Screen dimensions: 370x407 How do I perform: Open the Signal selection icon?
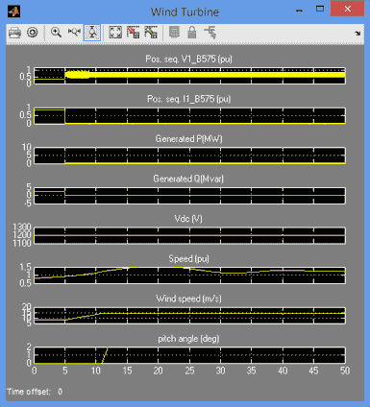pyautogui.click(x=210, y=33)
